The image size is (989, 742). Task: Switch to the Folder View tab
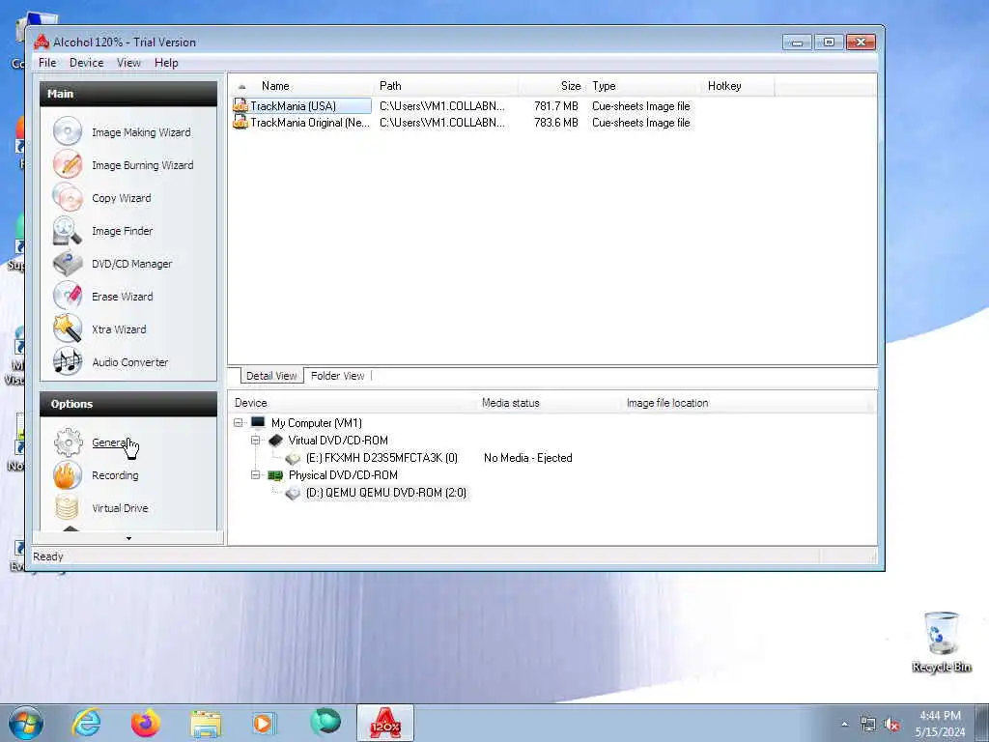click(x=337, y=376)
